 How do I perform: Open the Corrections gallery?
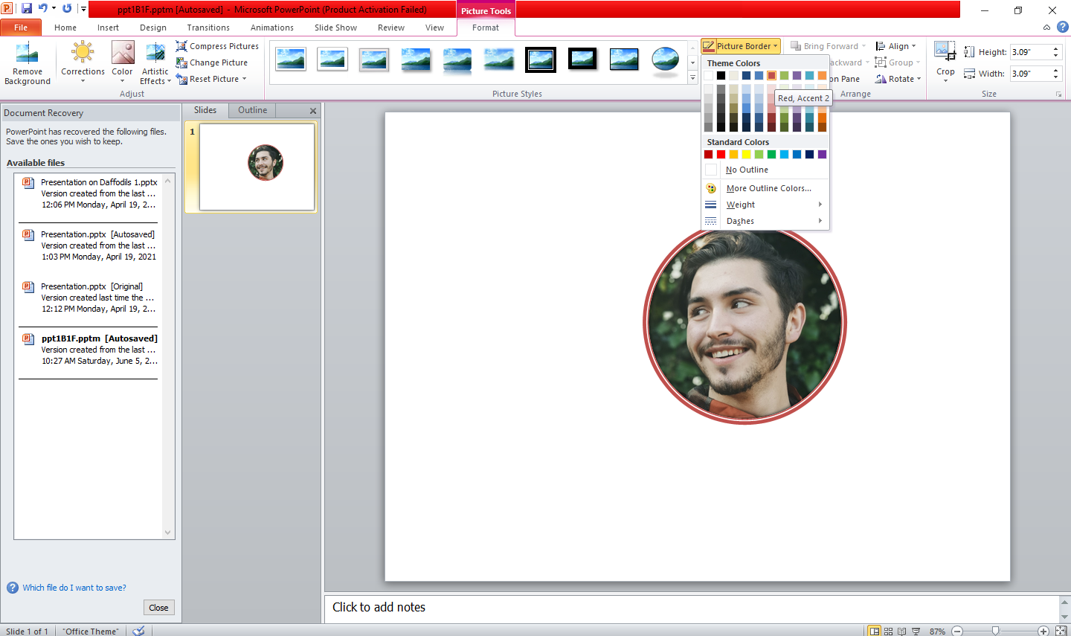point(83,63)
